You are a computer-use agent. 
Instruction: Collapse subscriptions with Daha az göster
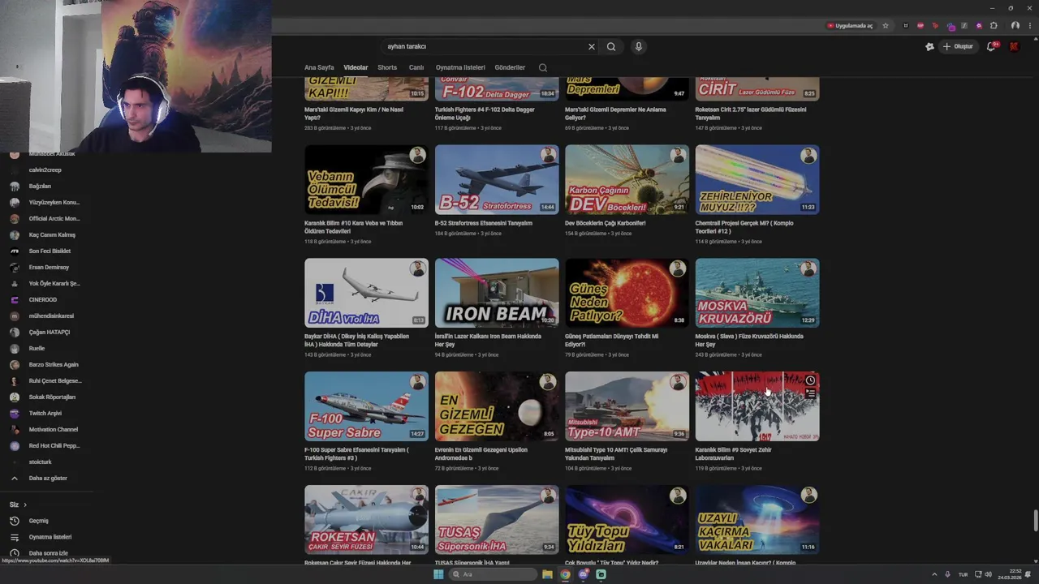point(47,479)
